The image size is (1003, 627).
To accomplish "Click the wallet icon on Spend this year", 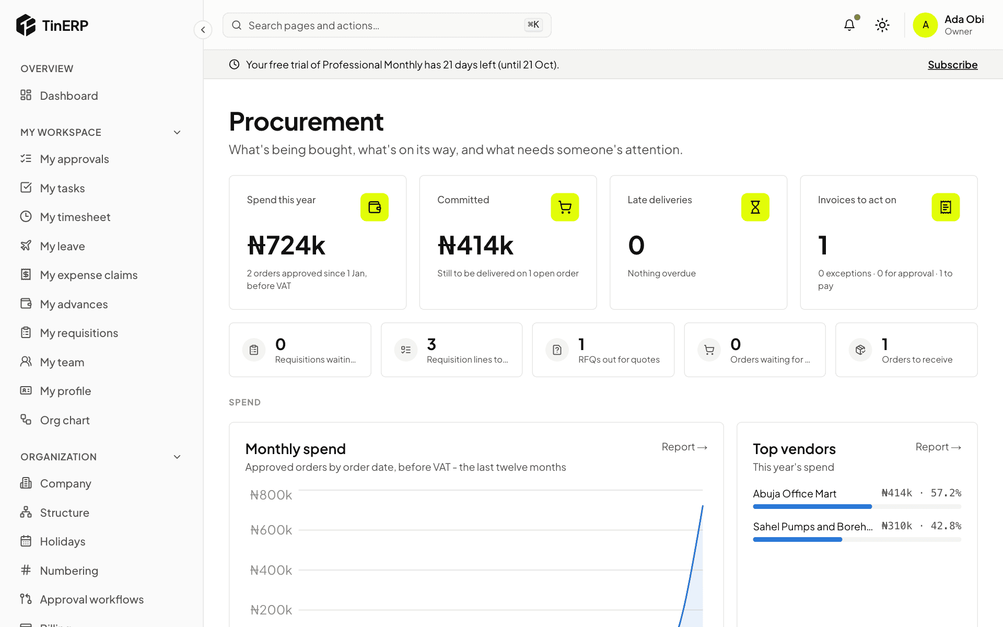I will pos(375,207).
